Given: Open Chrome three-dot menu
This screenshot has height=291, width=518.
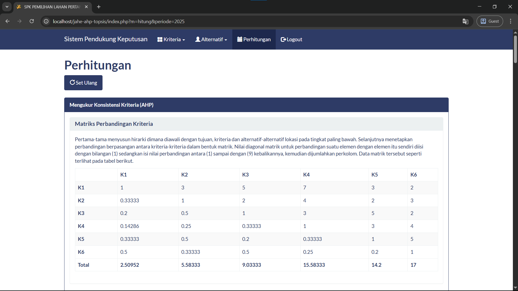Looking at the screenshot, I should click(x=510, y=21).
